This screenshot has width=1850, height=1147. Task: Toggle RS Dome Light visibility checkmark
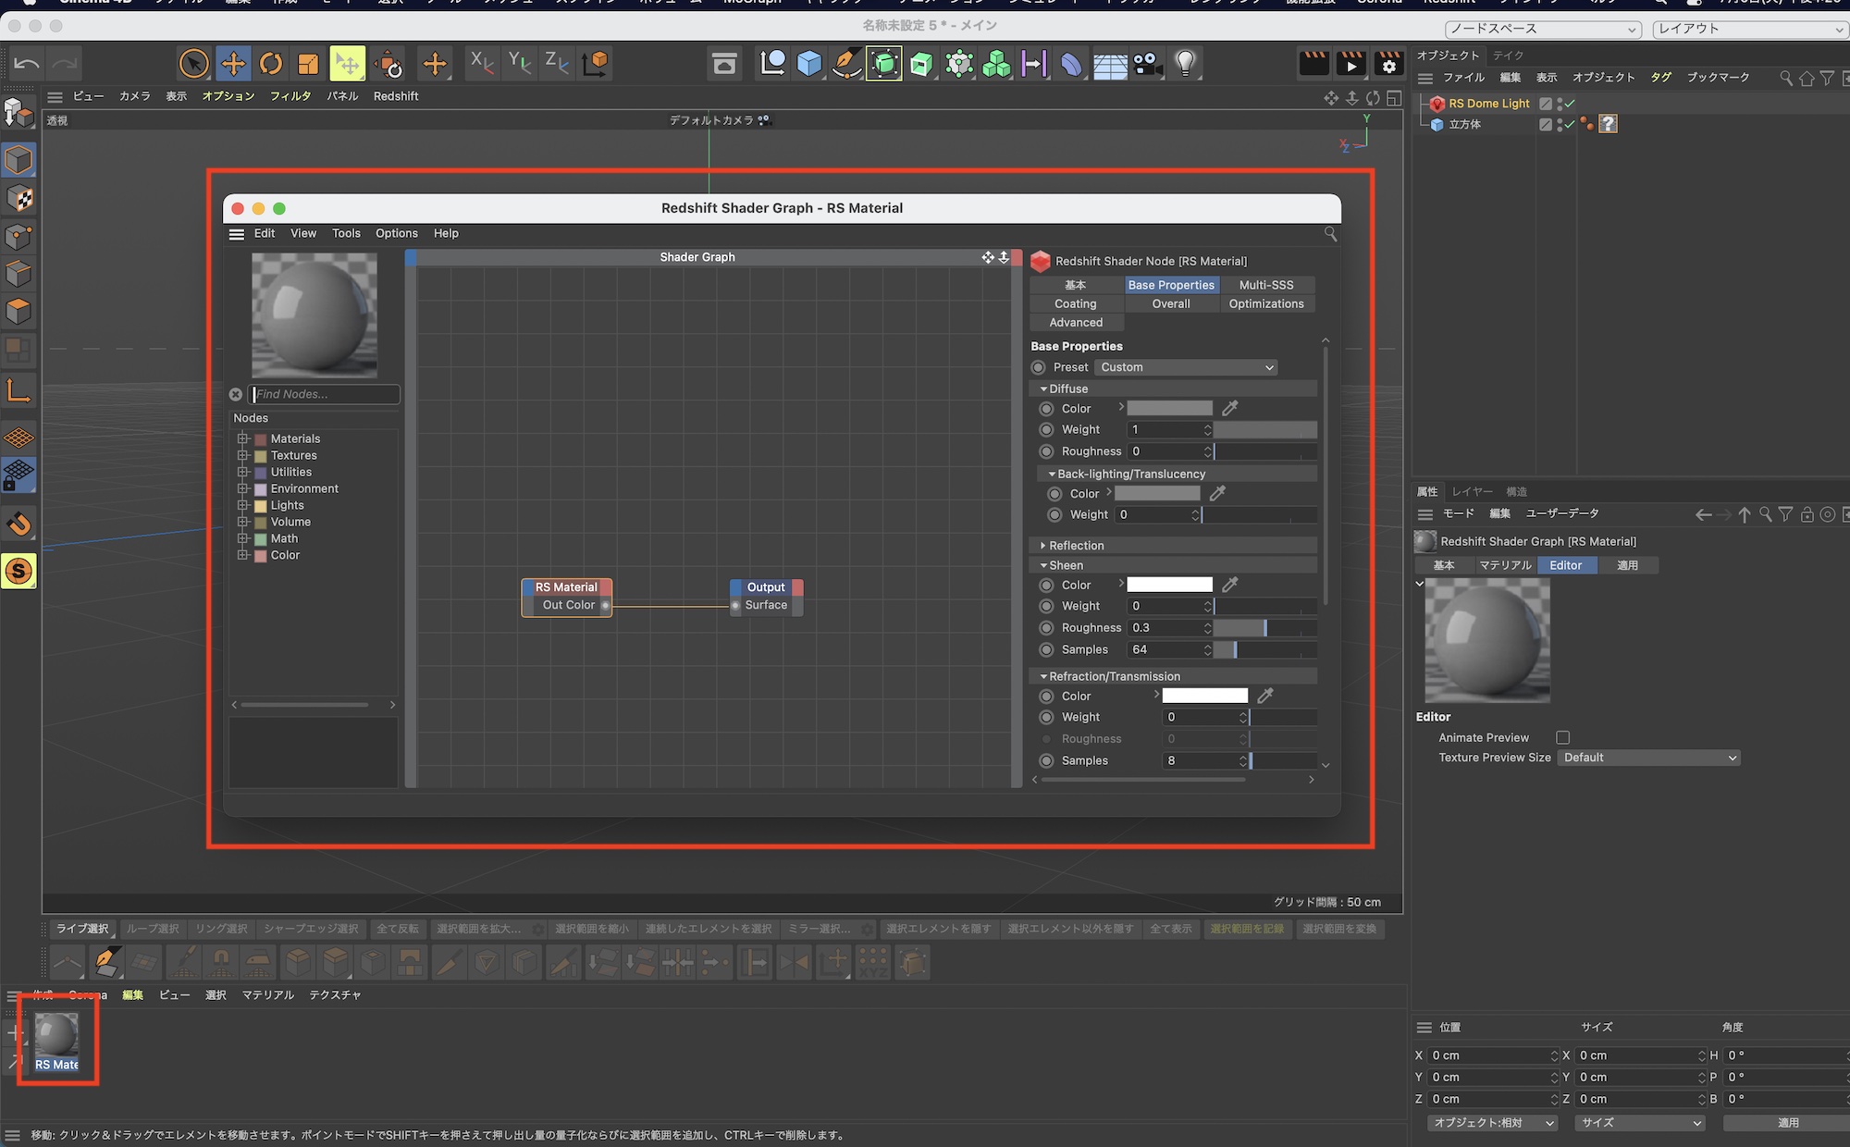coord(1570,104)
